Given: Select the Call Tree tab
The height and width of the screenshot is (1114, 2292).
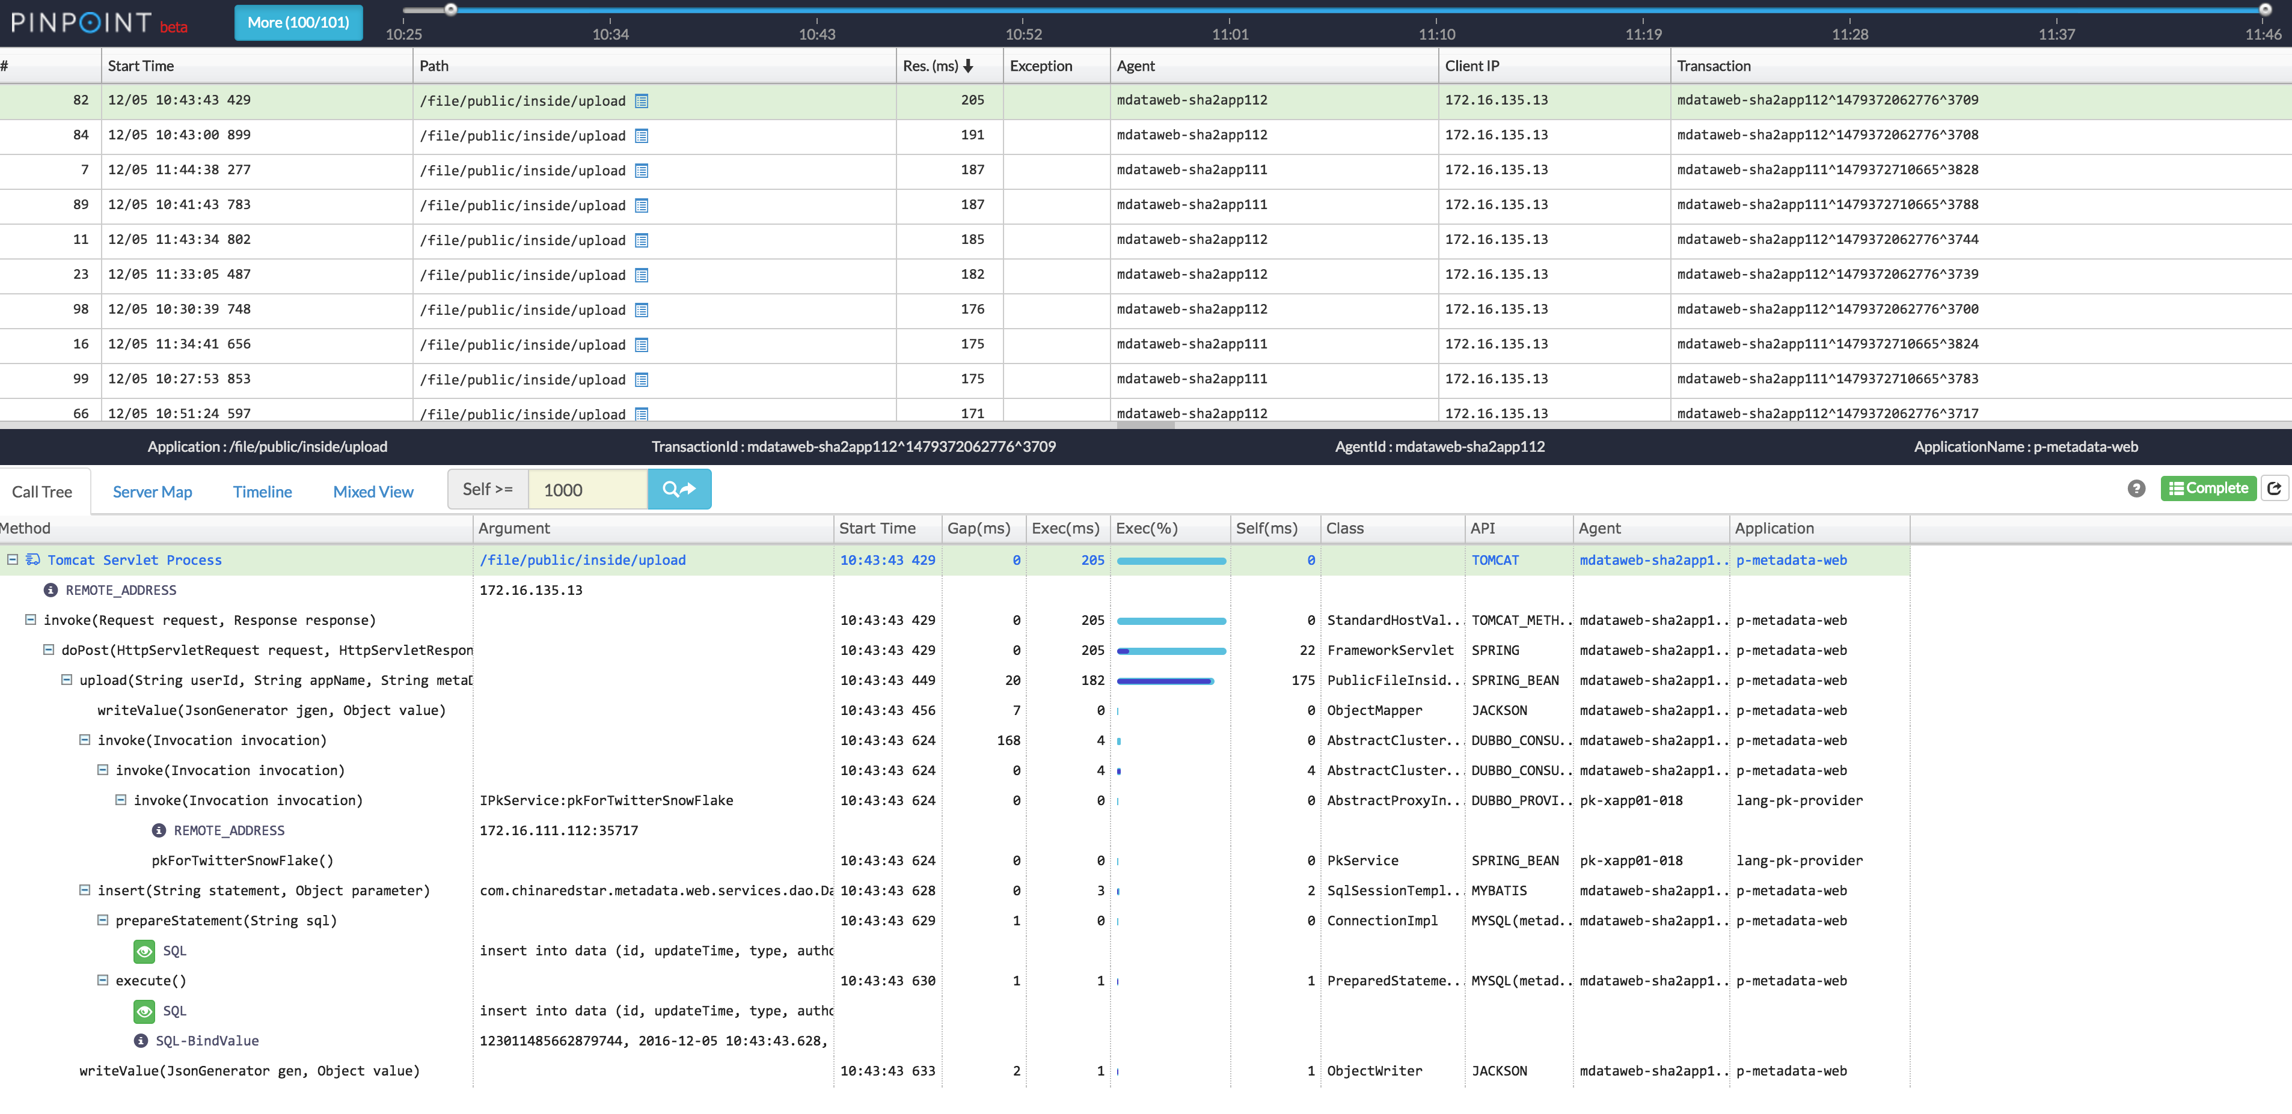Looking at the screenshot, I should [44, 490].
